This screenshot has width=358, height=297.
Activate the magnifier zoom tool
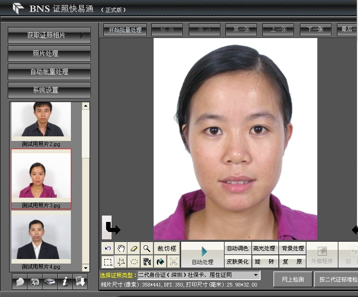coord(147,248)
